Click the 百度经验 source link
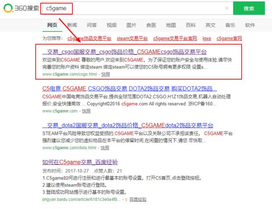 point(138,199)
